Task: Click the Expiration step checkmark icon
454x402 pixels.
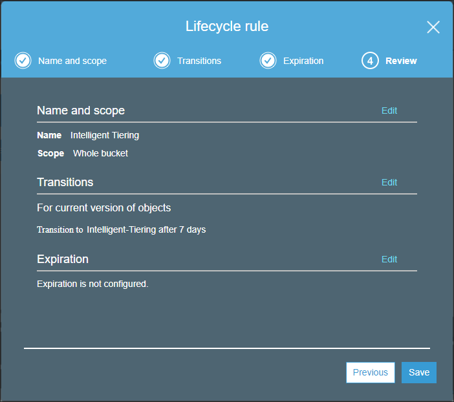Action: point(268,61)
